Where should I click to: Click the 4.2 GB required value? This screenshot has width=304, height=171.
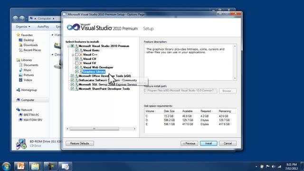(205, 116)
